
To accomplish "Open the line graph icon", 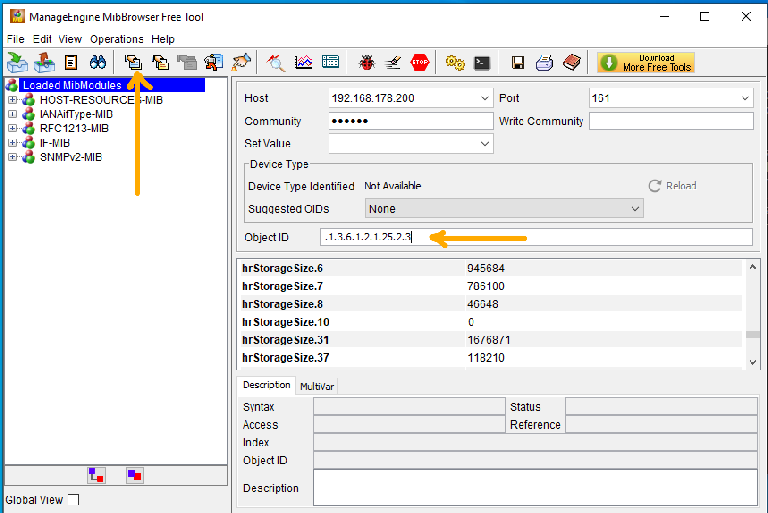I will (304, 62).
